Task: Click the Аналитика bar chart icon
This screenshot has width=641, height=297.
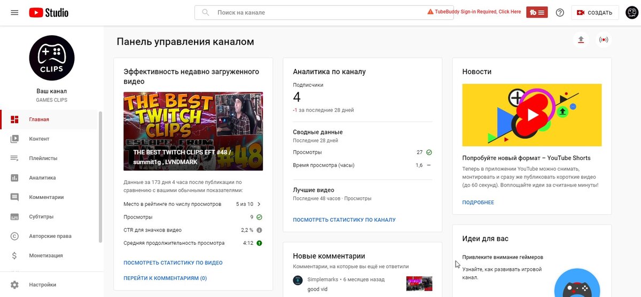Action: [14, 178]
